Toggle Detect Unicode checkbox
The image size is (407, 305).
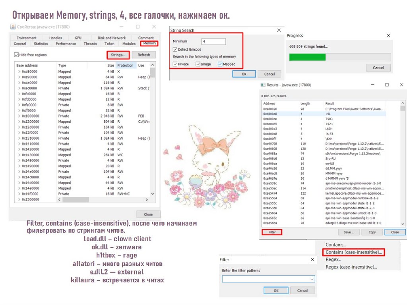175,50
